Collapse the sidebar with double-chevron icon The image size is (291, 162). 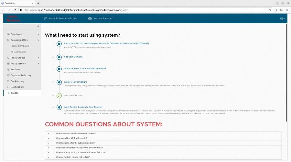click(38, 26)
